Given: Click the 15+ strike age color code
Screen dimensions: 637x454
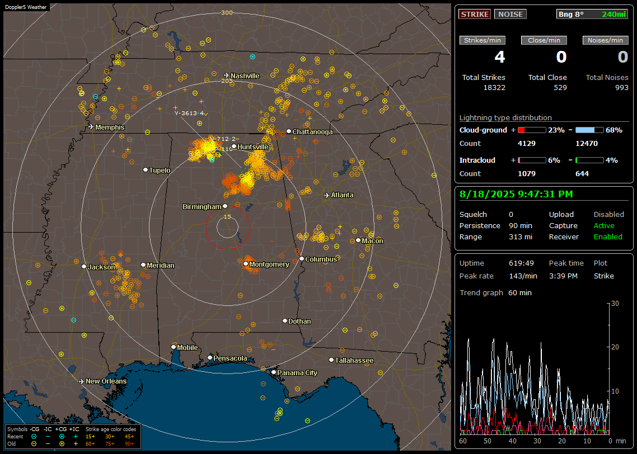Looking at the screenshot, I should 90,437.
